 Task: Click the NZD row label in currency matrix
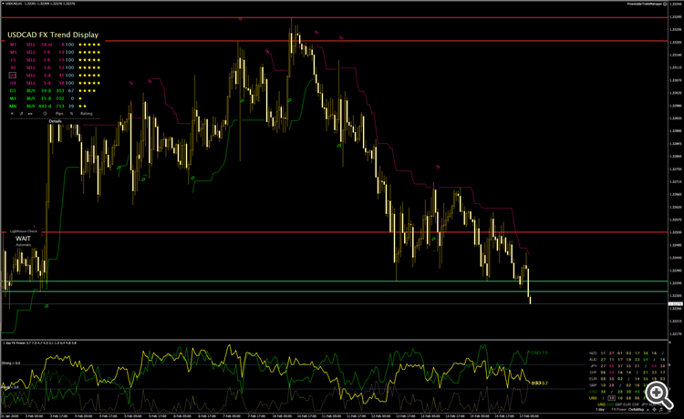[x=594, y=353]
